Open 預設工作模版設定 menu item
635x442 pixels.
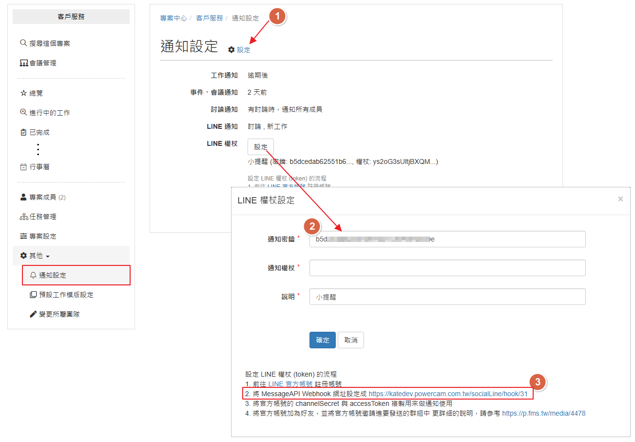66,295
